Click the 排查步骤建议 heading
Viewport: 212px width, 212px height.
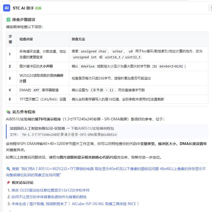[x=24, y=20]
